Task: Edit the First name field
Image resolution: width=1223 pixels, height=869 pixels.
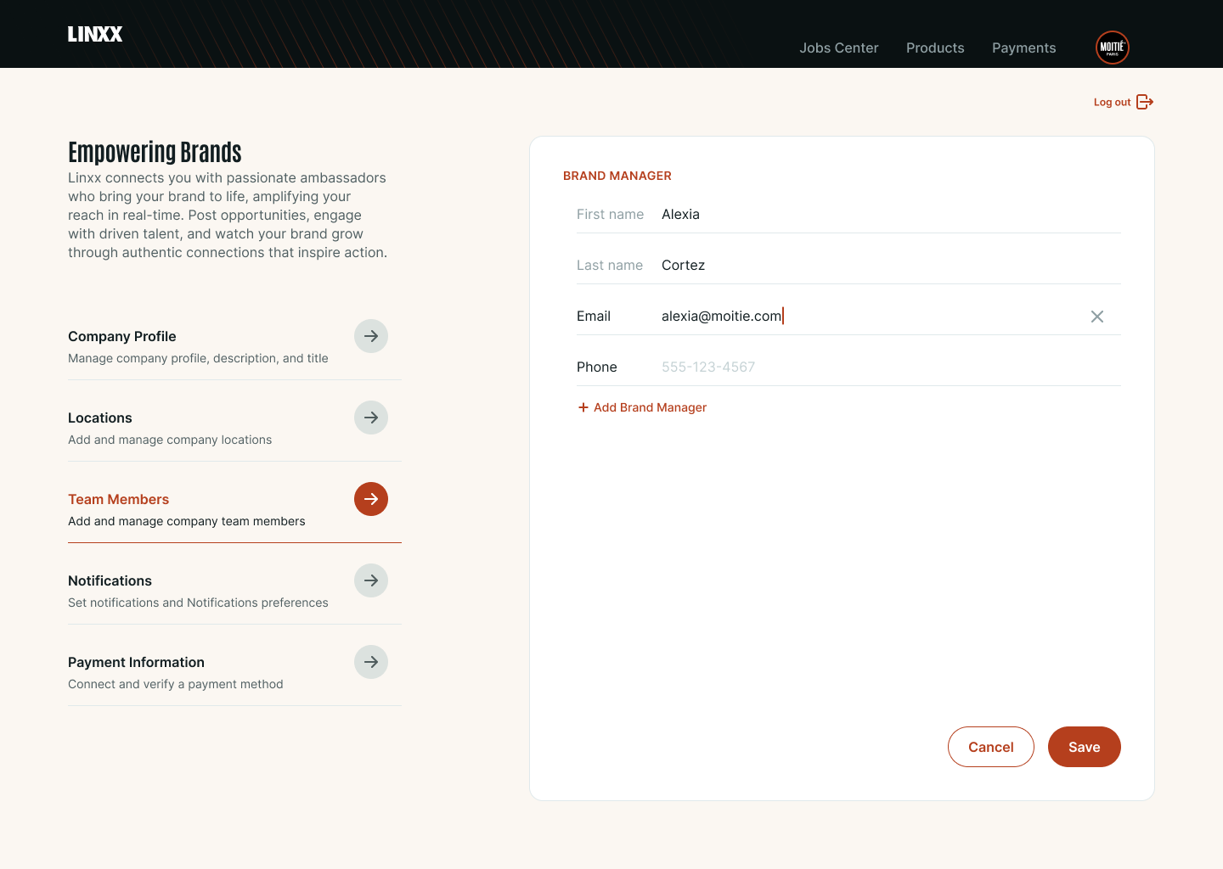Action: point(849,214)
